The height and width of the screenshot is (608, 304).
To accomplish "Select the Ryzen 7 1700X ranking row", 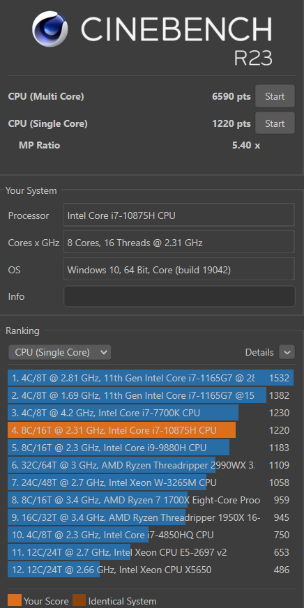I will (x=151, y=500).
